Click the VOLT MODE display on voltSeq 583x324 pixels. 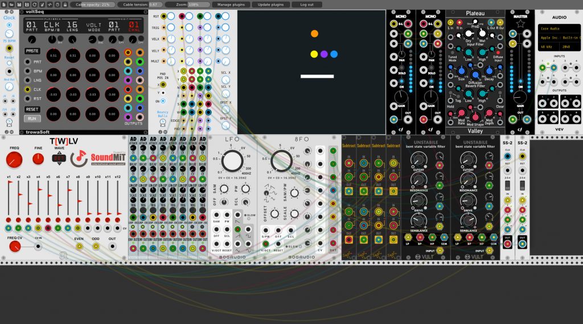click(x=94, y=26)
